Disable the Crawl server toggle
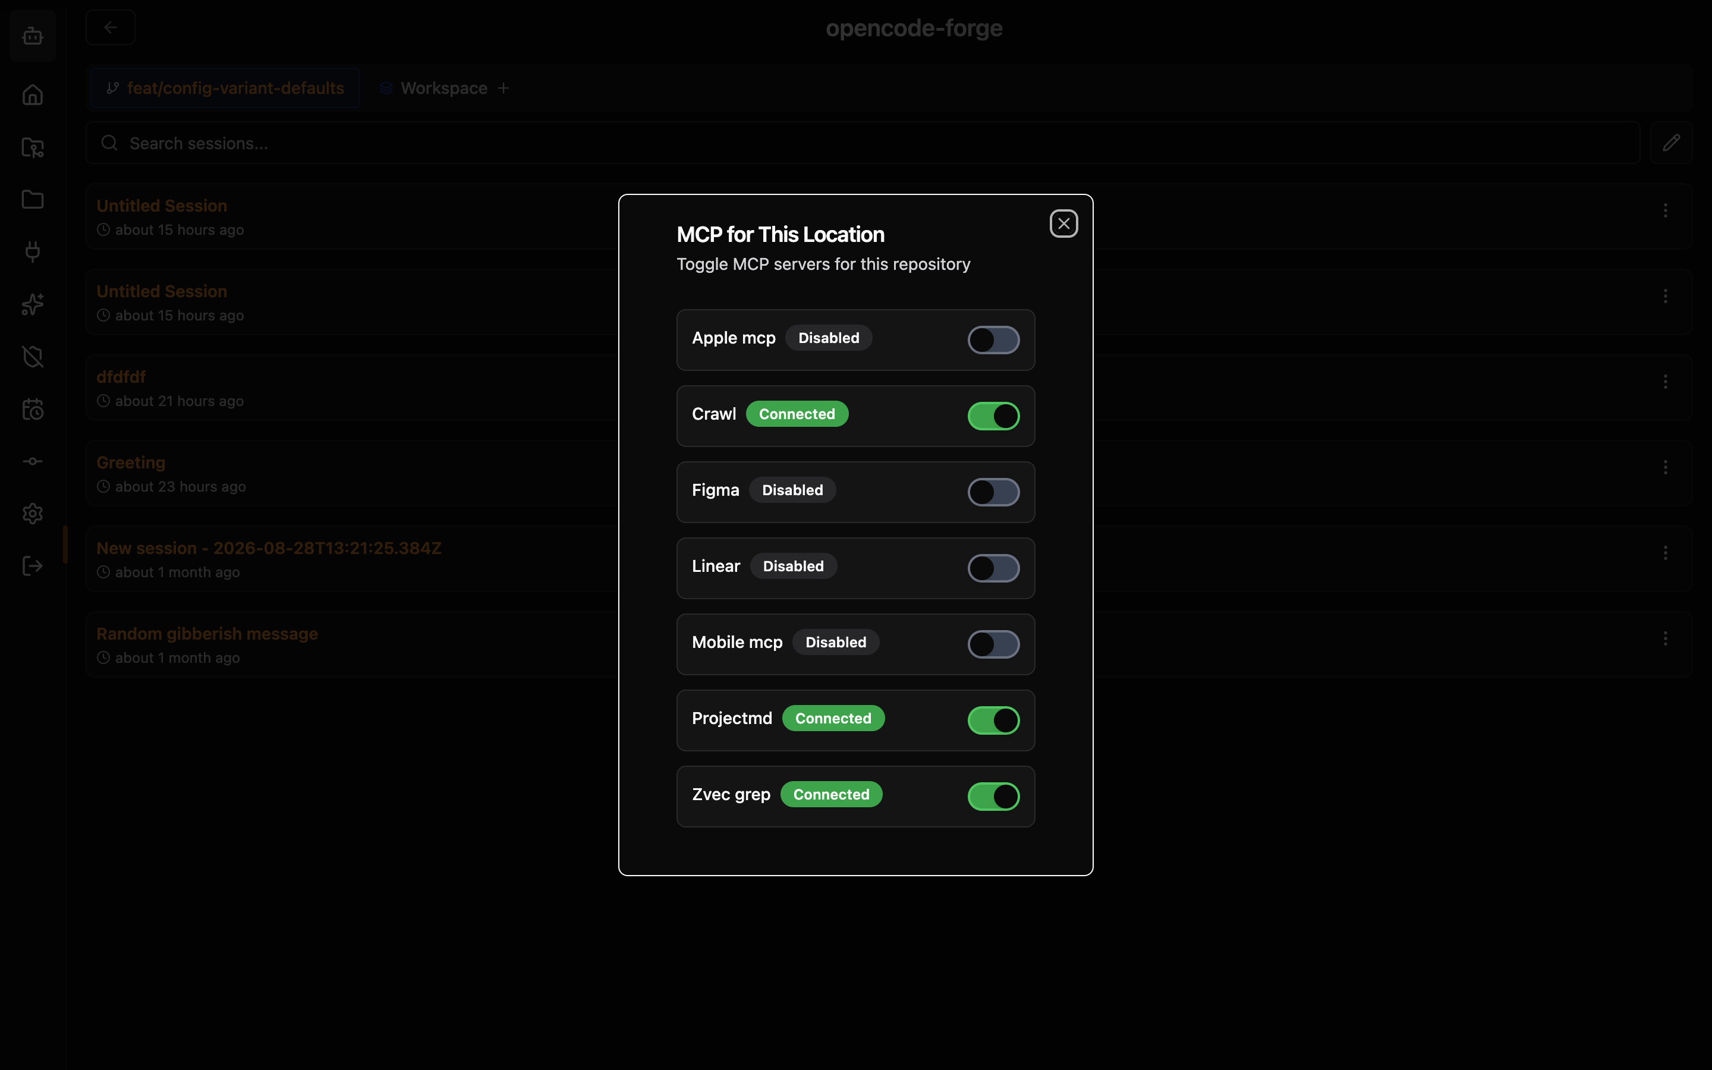Viewport: 1712px width, 1070px height. [993, 416]
